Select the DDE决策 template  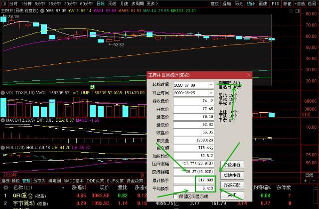pyautogui.click(x=95, y=181)
